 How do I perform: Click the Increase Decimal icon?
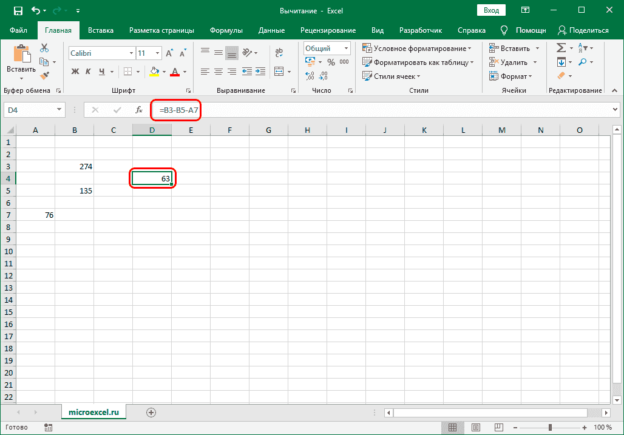click(310, 76)
